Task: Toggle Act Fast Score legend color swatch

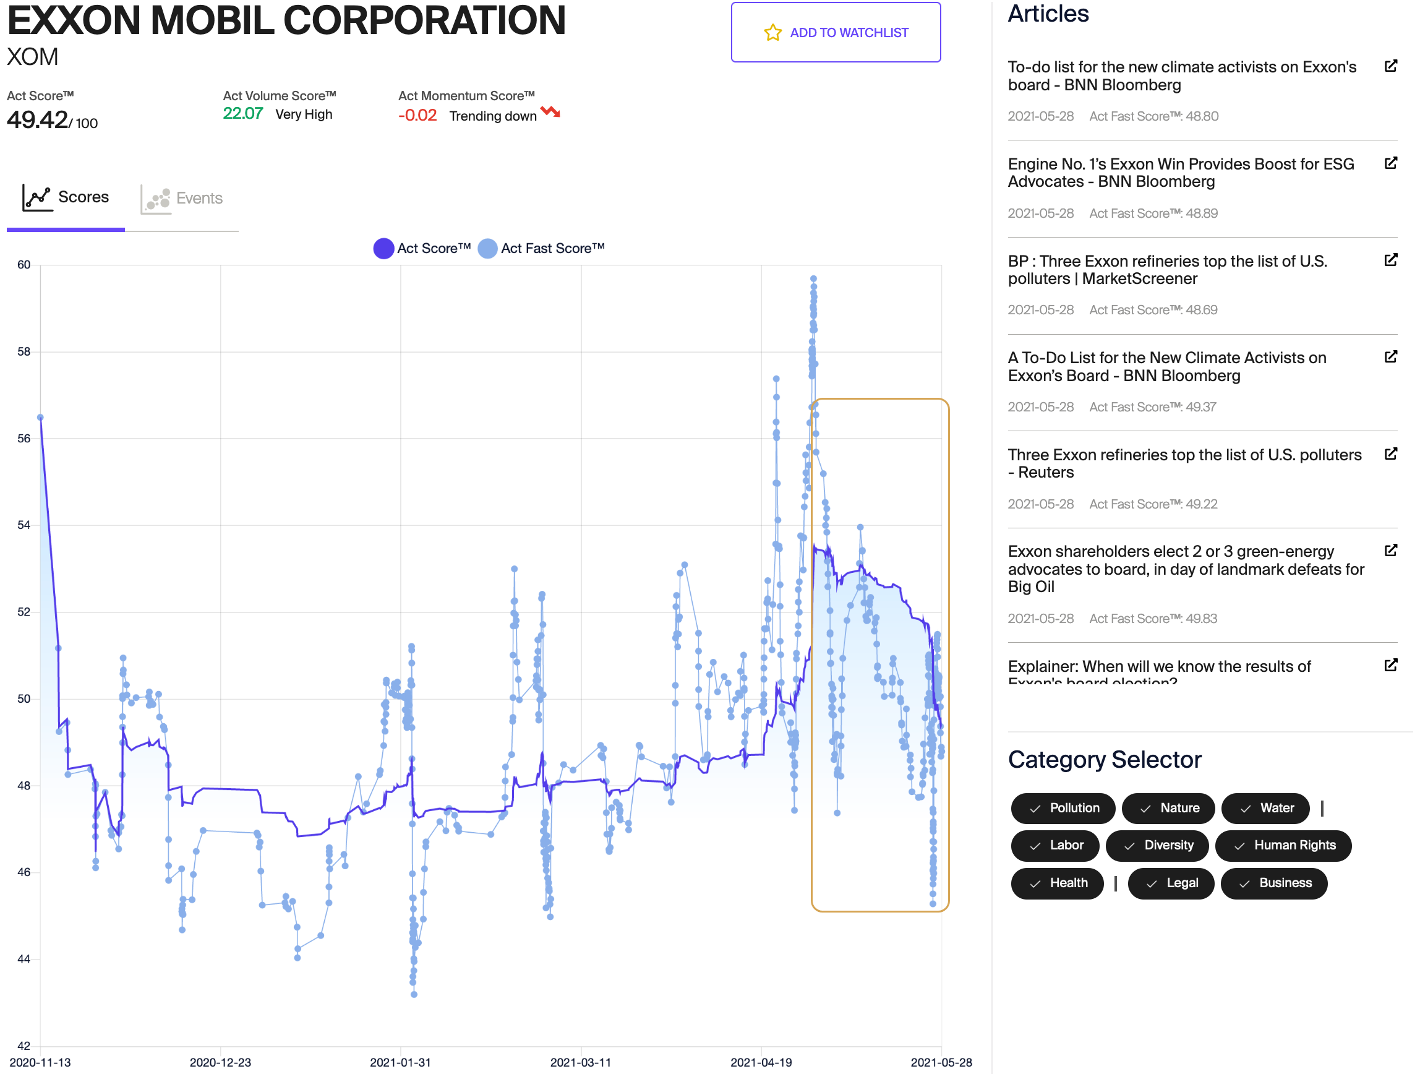Action: [x=487, y=249]
